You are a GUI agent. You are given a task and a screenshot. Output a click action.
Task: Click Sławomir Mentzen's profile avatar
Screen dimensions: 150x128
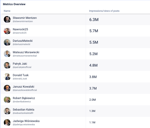point(7,19)
